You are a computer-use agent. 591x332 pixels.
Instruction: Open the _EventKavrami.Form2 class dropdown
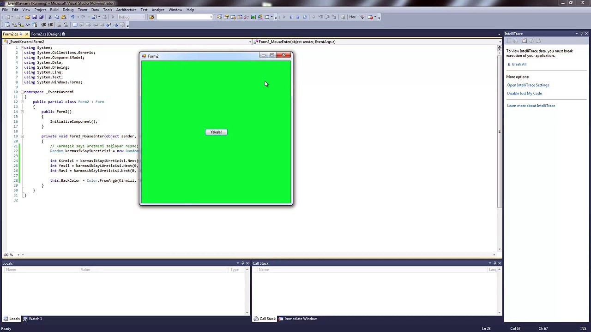coord(250,42)
